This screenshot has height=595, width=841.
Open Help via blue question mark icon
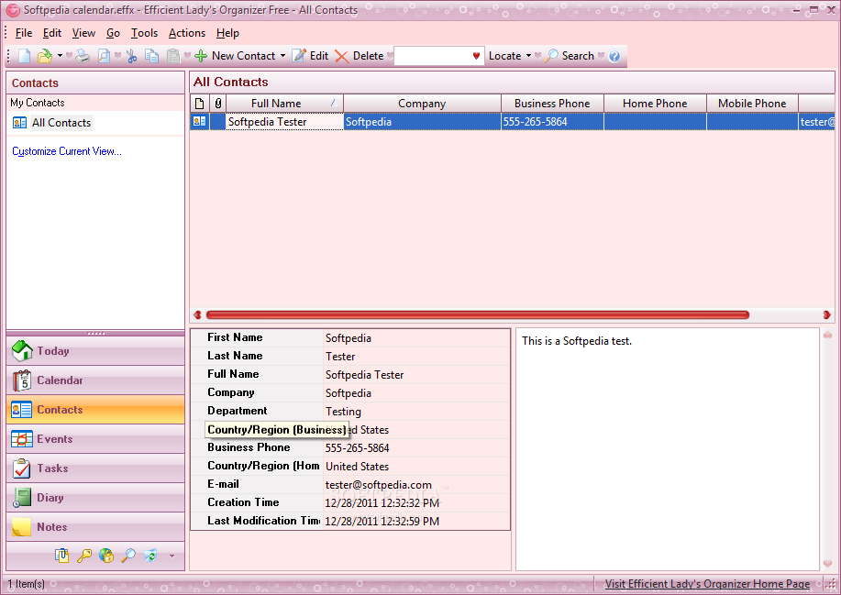click(614, 56)
